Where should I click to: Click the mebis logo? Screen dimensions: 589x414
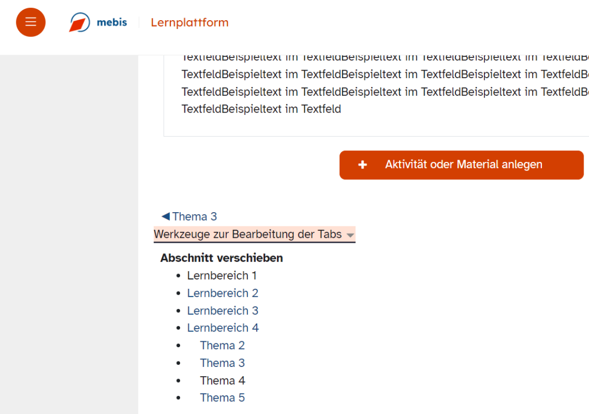(x=97, y=22)
